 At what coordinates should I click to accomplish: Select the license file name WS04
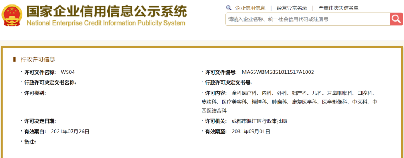pos(68,72)
